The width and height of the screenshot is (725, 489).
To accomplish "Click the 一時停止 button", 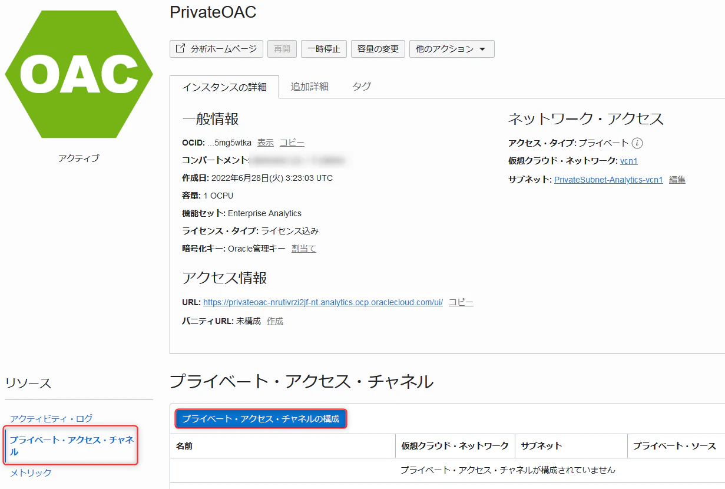I will click(x=324, y=49).
